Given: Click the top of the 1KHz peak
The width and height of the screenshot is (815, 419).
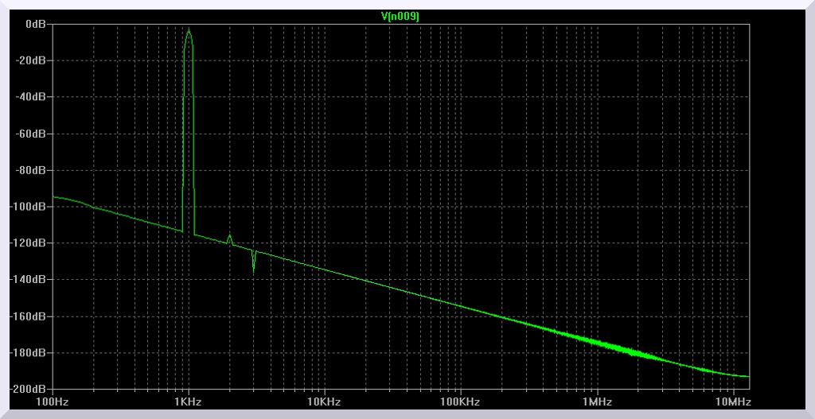Looking at the screenshot, I should [x=189, y=30].
